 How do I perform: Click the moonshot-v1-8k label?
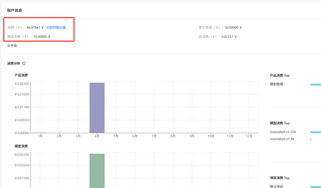tap(282, 139)
